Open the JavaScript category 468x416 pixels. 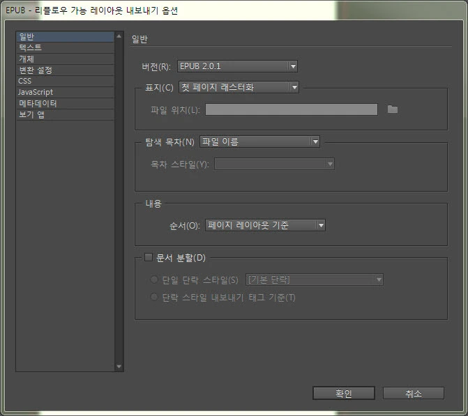65,92
